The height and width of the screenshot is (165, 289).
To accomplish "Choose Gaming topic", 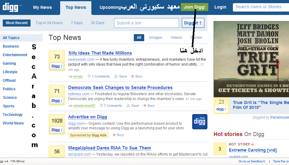I will tap(9, 63).
